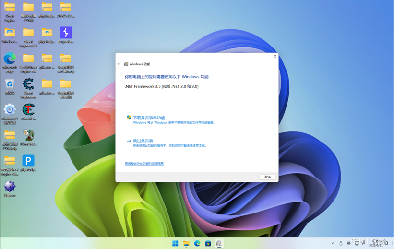Launch the minesweeper mine .exe icon

tap(10, 189)
